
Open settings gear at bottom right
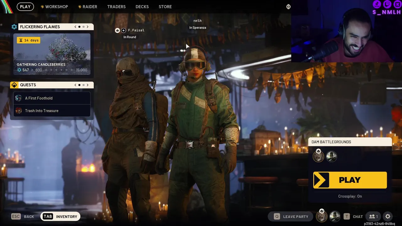coord(388,217)
